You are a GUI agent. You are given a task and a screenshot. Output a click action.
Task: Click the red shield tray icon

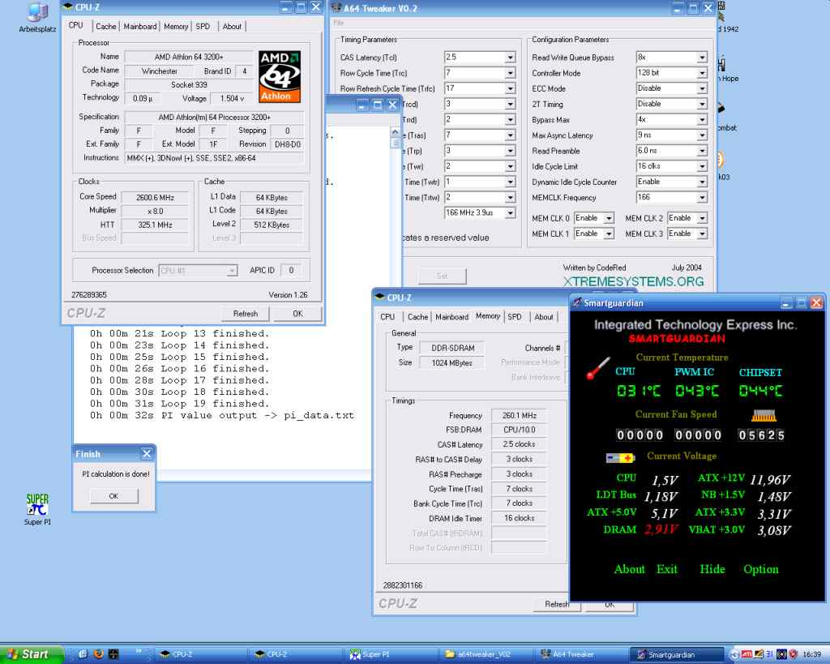tap(793, 654)
